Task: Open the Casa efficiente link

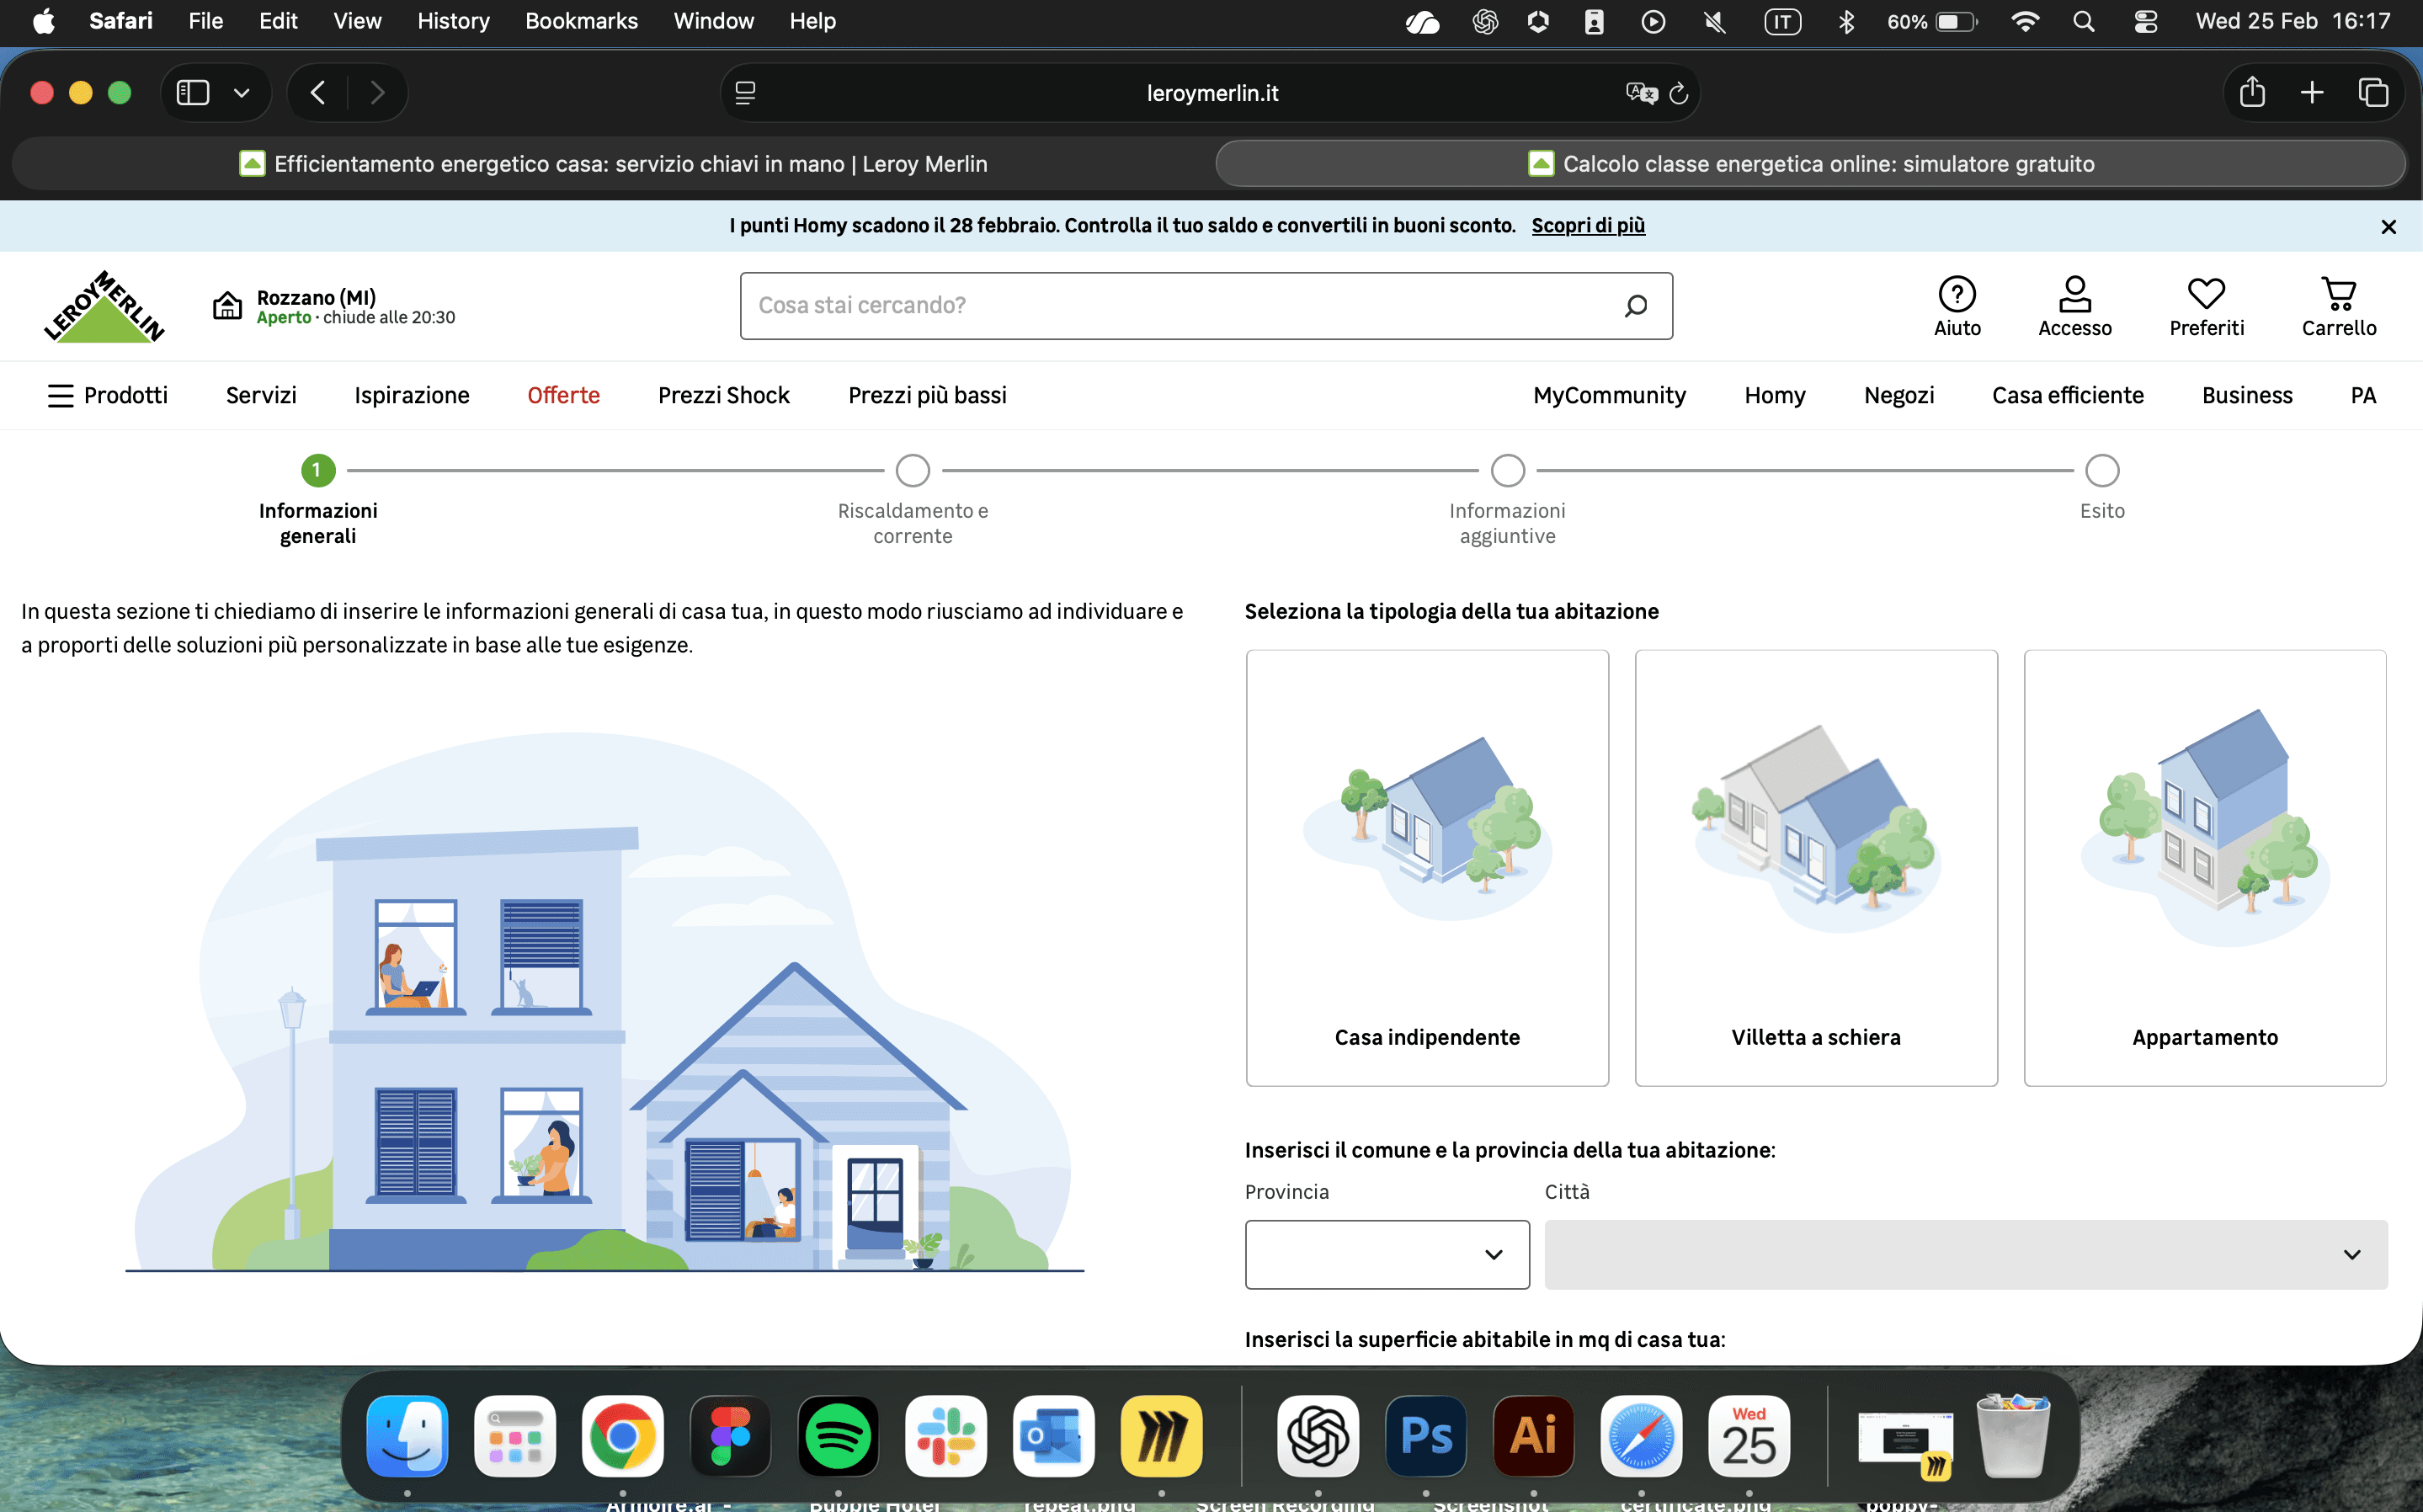Action: [x=2067, y=396]
